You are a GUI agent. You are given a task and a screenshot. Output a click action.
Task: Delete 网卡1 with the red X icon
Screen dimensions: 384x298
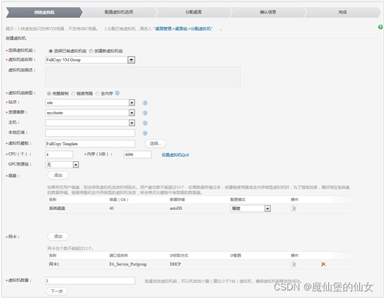[323, 264]
